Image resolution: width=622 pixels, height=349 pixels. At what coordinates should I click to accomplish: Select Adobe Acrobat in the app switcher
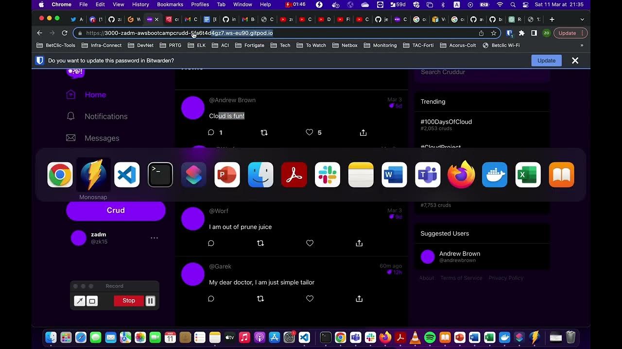tap(294, 174)
